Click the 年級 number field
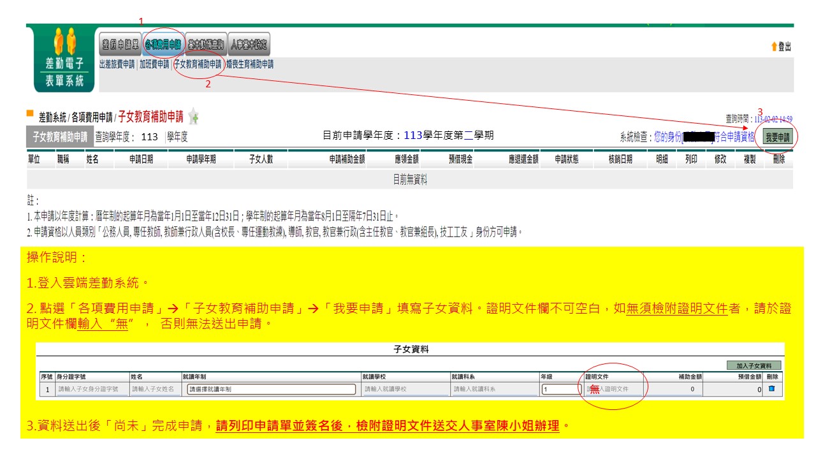816x459 pixels. (561, 389)
